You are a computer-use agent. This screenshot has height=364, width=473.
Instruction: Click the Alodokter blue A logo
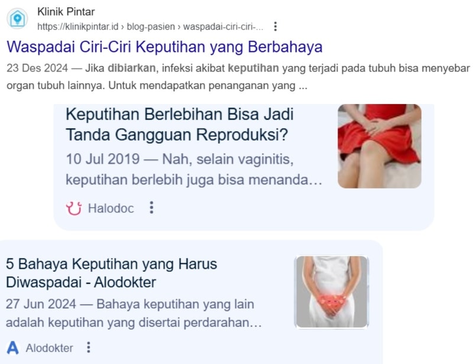[x=12, y=347]
